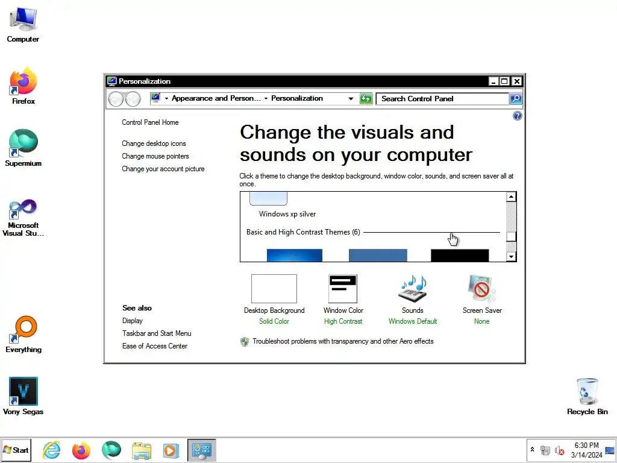
Task: Click the Control Panel taskbar button
Action: point(201,450)
